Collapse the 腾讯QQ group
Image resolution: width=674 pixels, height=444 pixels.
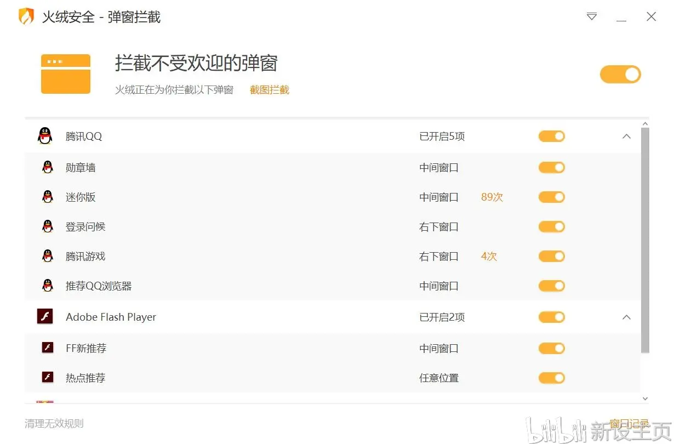tap(627, 136)
